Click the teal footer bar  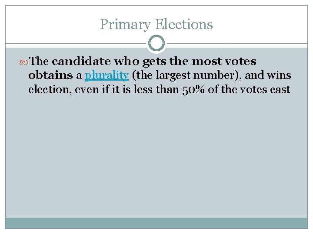click(x=156, y=223)
